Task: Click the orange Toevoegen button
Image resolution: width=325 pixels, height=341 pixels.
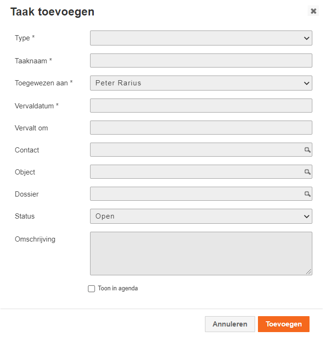Action: click(284, 324)
